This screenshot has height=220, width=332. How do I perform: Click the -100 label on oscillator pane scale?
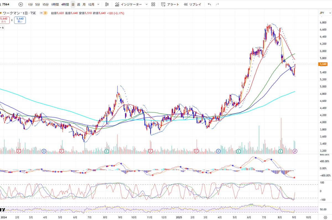tap(322, 200)
